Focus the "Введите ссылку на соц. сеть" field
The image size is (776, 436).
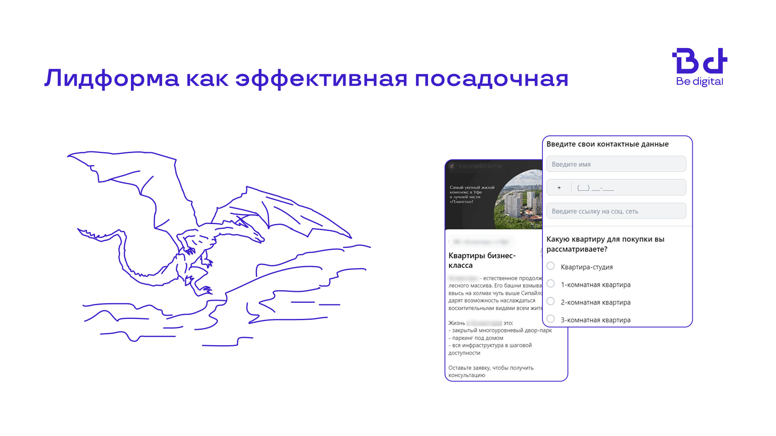point(616,211)
